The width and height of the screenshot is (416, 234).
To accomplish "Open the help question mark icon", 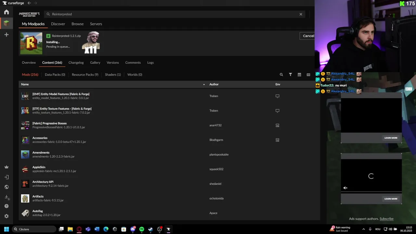I will point(6,206).
